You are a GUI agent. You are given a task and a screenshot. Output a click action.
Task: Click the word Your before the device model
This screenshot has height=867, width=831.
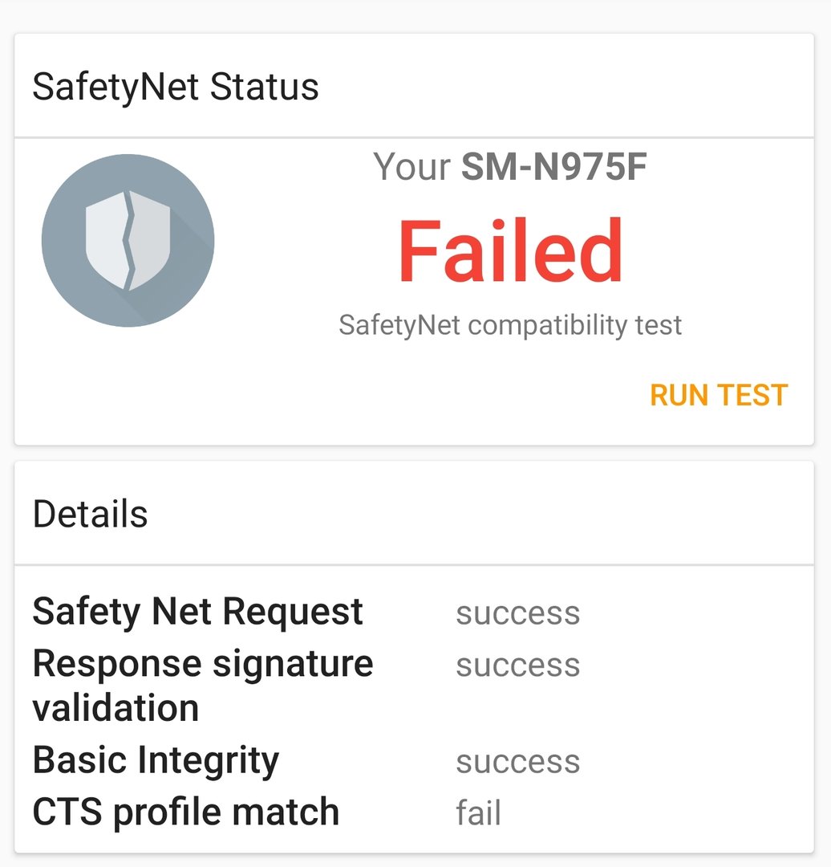pos(411,166)
